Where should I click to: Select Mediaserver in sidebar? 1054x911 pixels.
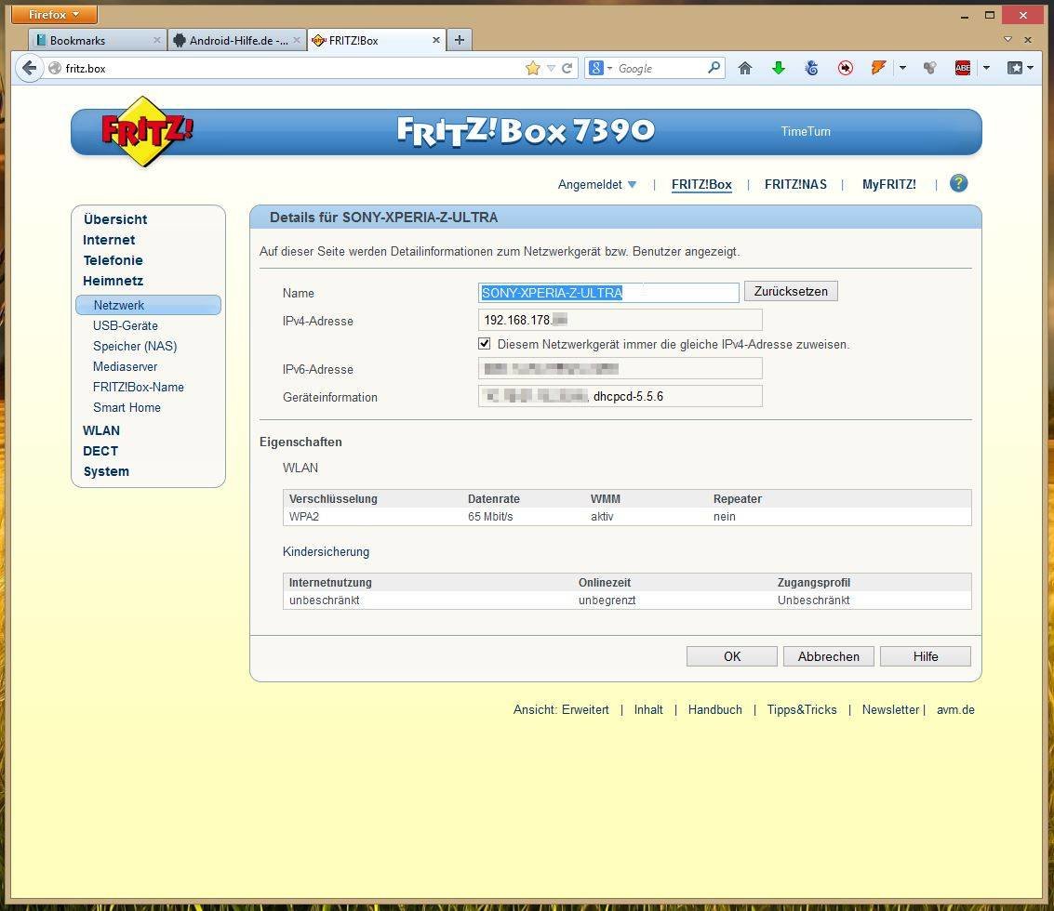coord(125,367)
